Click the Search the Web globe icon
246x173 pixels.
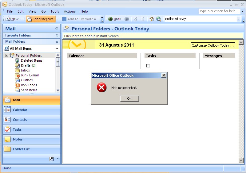click(x=159, y=19)
